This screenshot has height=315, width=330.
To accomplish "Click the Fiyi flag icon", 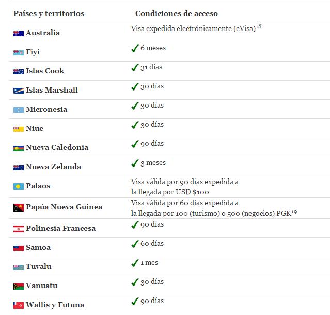I will click(x=19, y=52).
